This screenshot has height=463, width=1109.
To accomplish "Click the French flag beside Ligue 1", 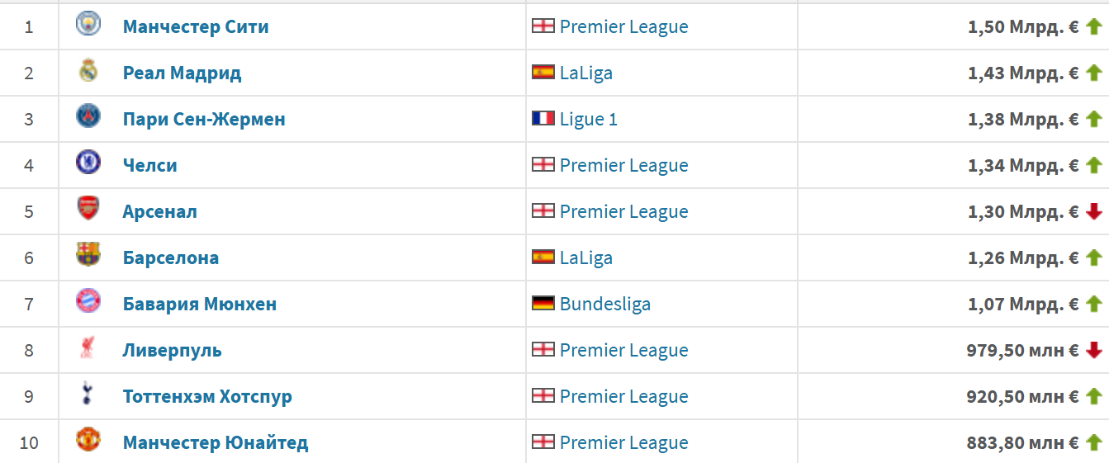I will (x=543, y=118).
